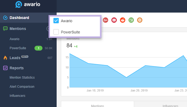Viewport: 187px width, 107px height.
Task: Toggle News/Blogs source filter
Action: (x=131, y=20)
